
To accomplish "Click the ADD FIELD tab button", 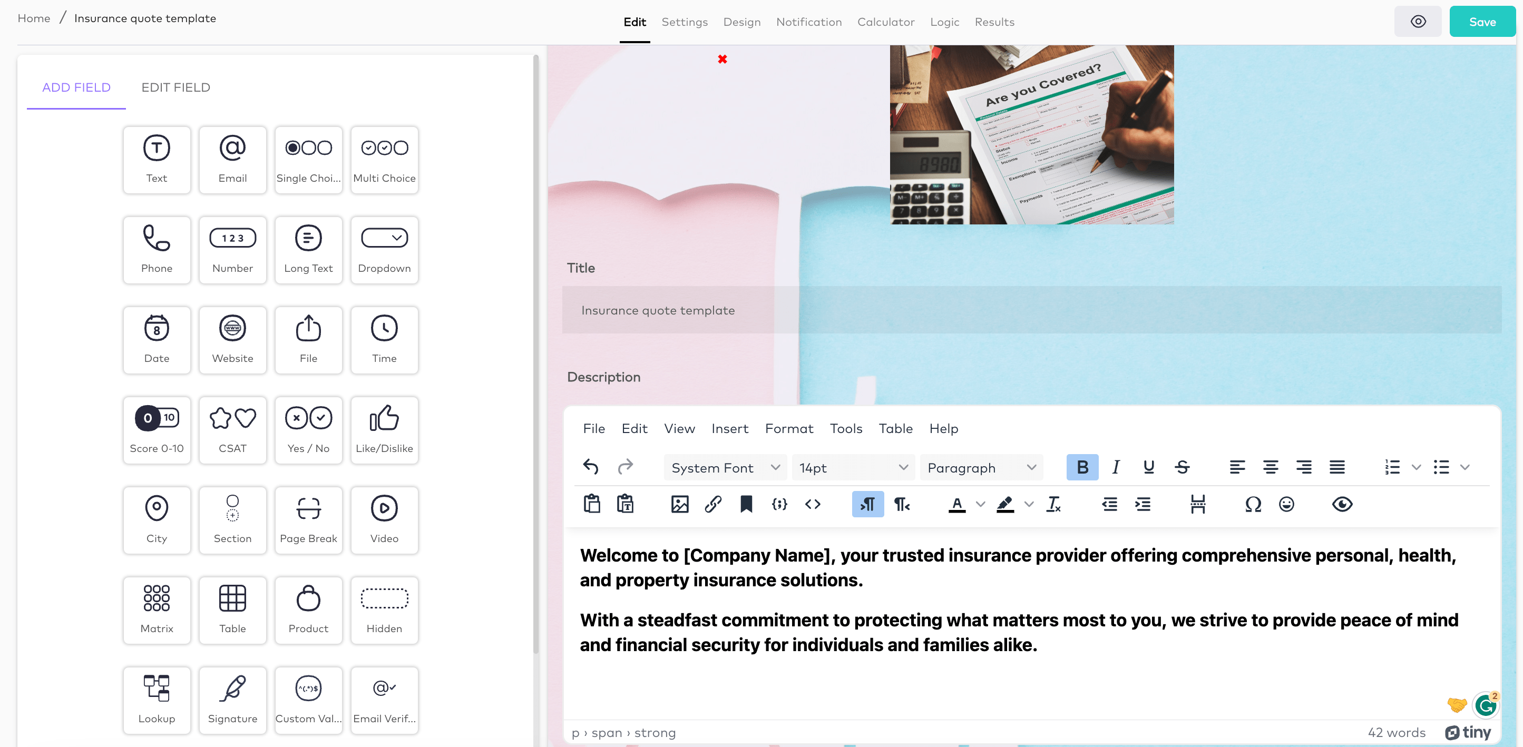I will pyautogui.click(x=76, y=87).
